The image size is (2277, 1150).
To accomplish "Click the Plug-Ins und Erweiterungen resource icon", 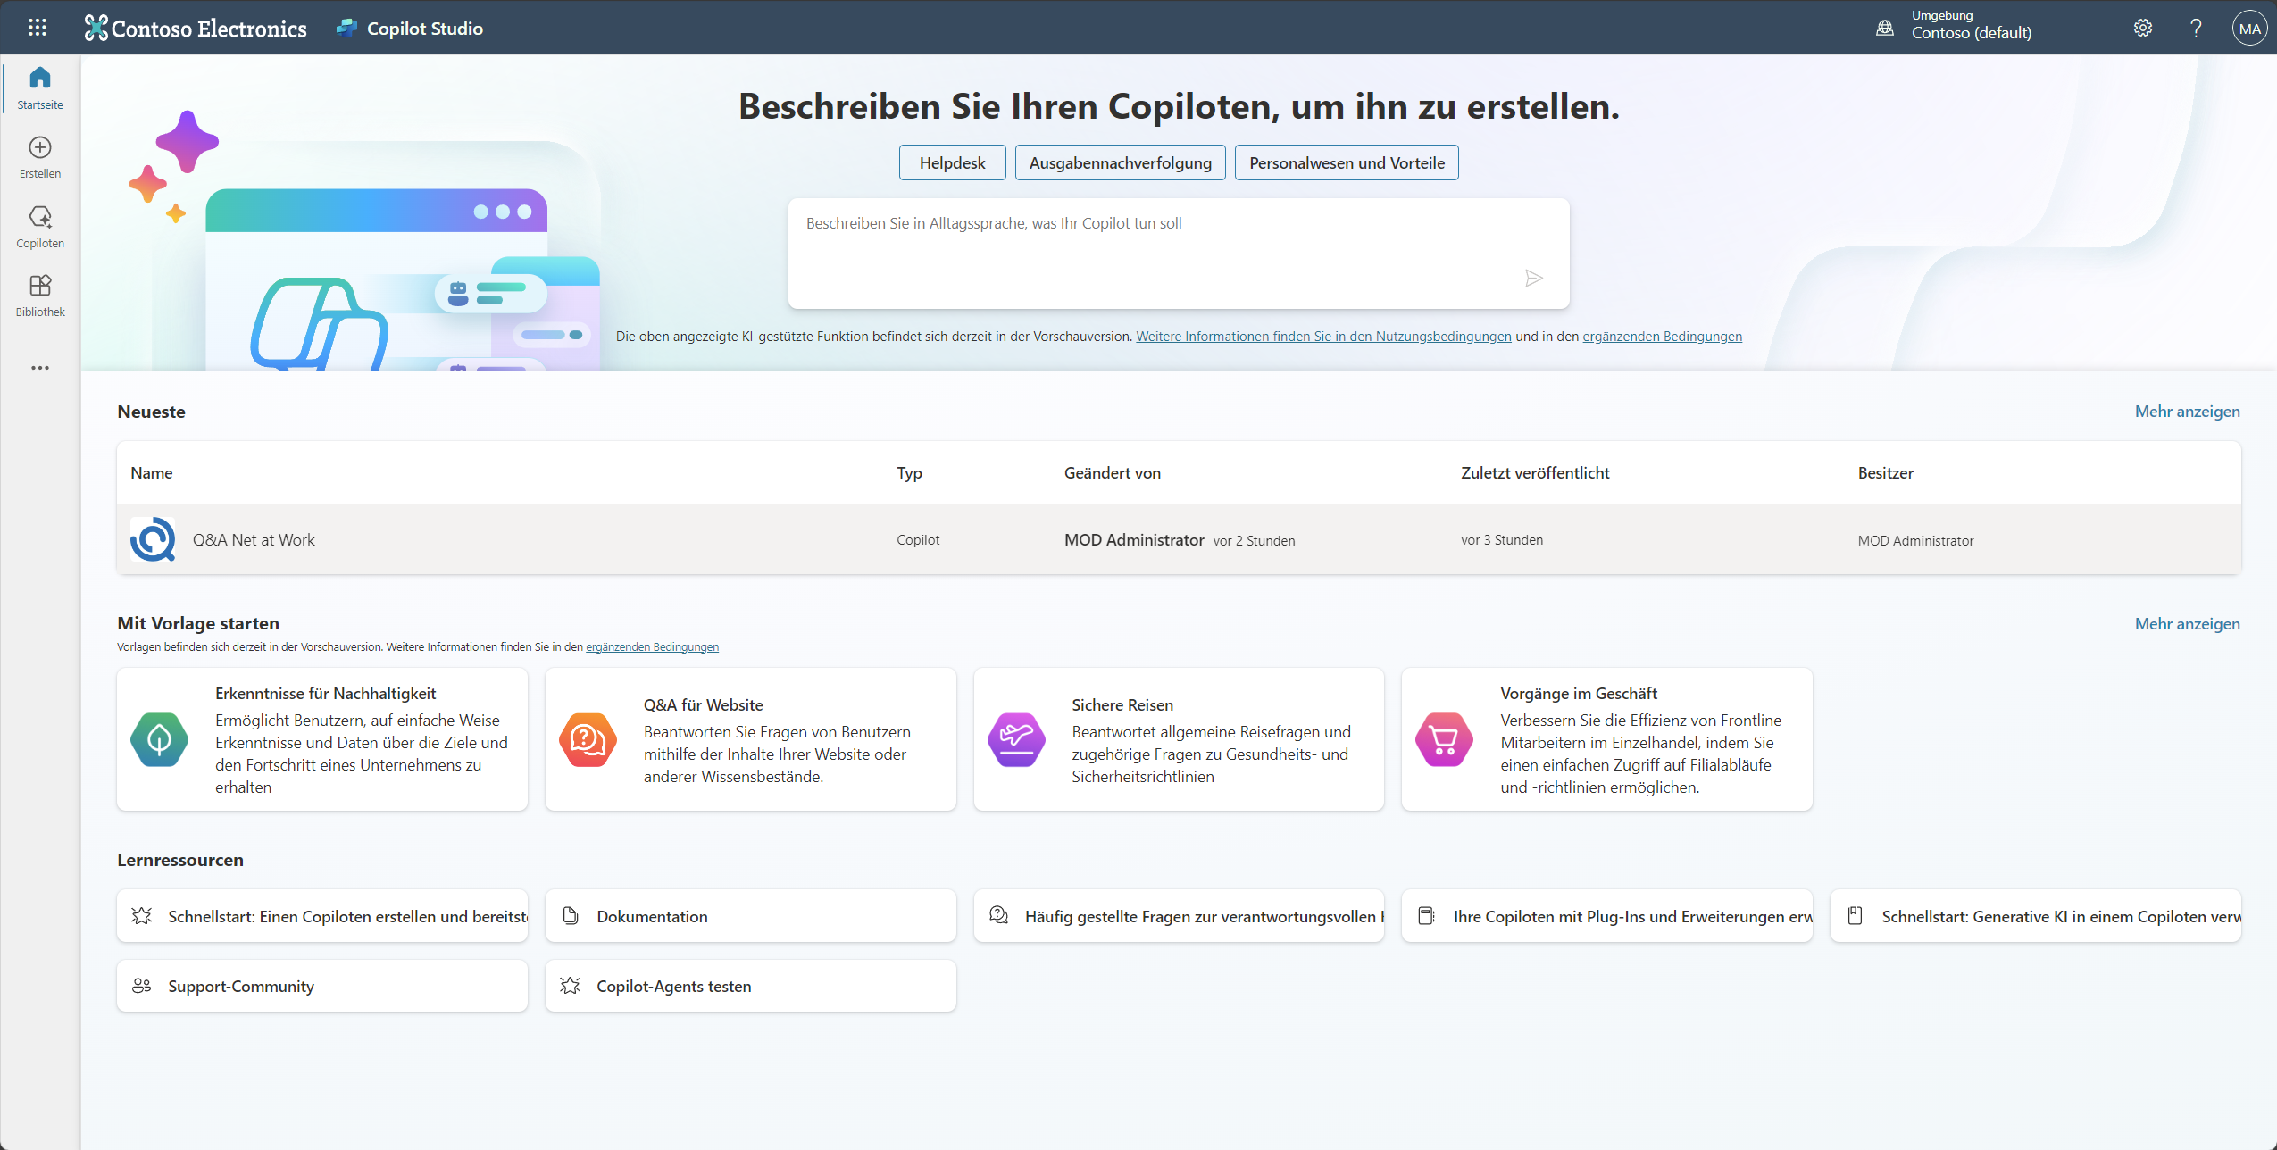I will click(1427, 916).
